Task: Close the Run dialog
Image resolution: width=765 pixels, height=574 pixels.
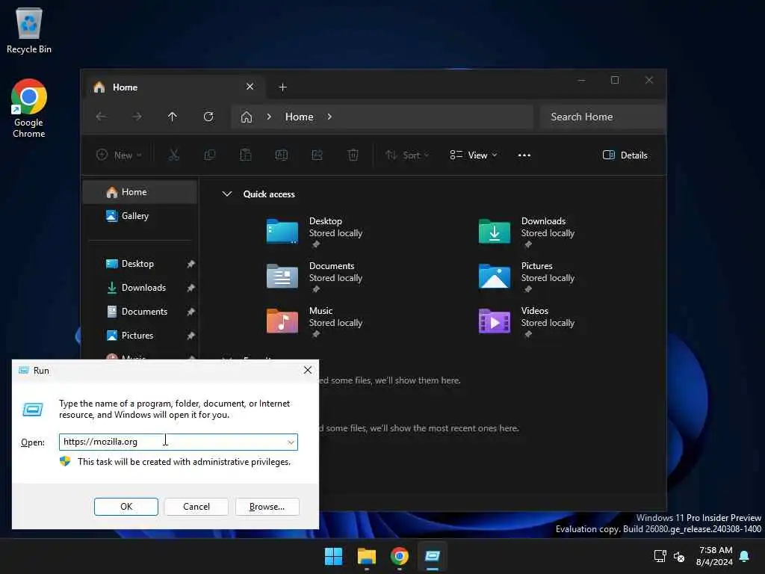Action: click(307, 370)
